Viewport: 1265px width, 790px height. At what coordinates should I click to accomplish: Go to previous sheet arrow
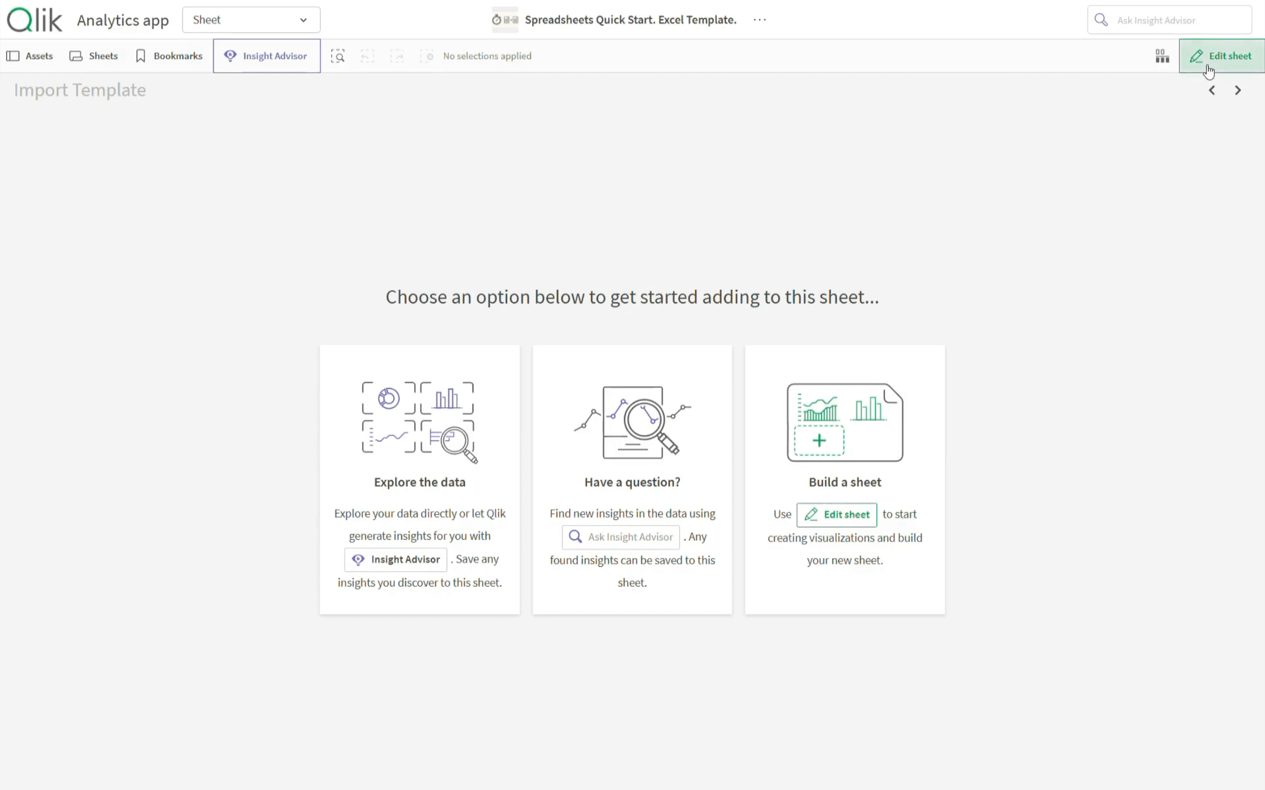point(1212,91)
